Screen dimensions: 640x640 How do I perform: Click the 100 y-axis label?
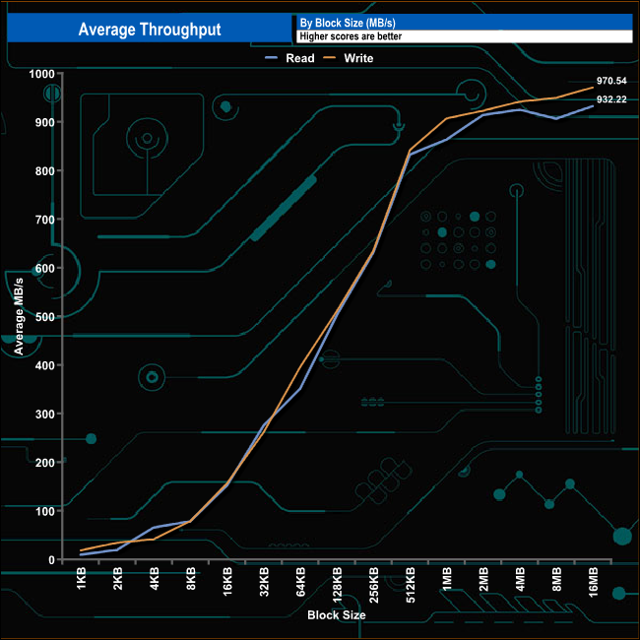coord(45,511)
